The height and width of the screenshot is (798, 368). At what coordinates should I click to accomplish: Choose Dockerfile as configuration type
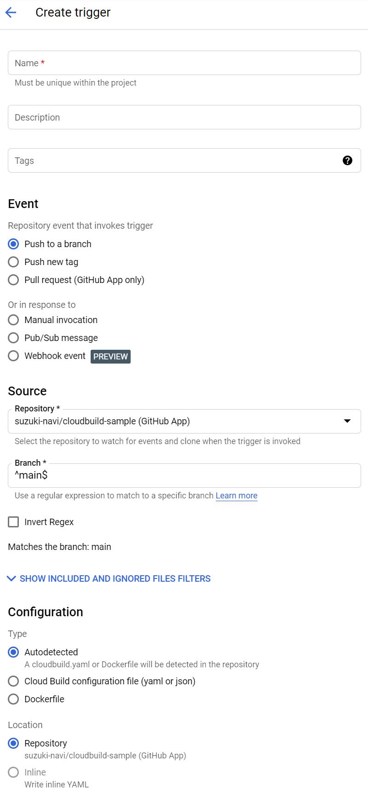click(13, 699)
